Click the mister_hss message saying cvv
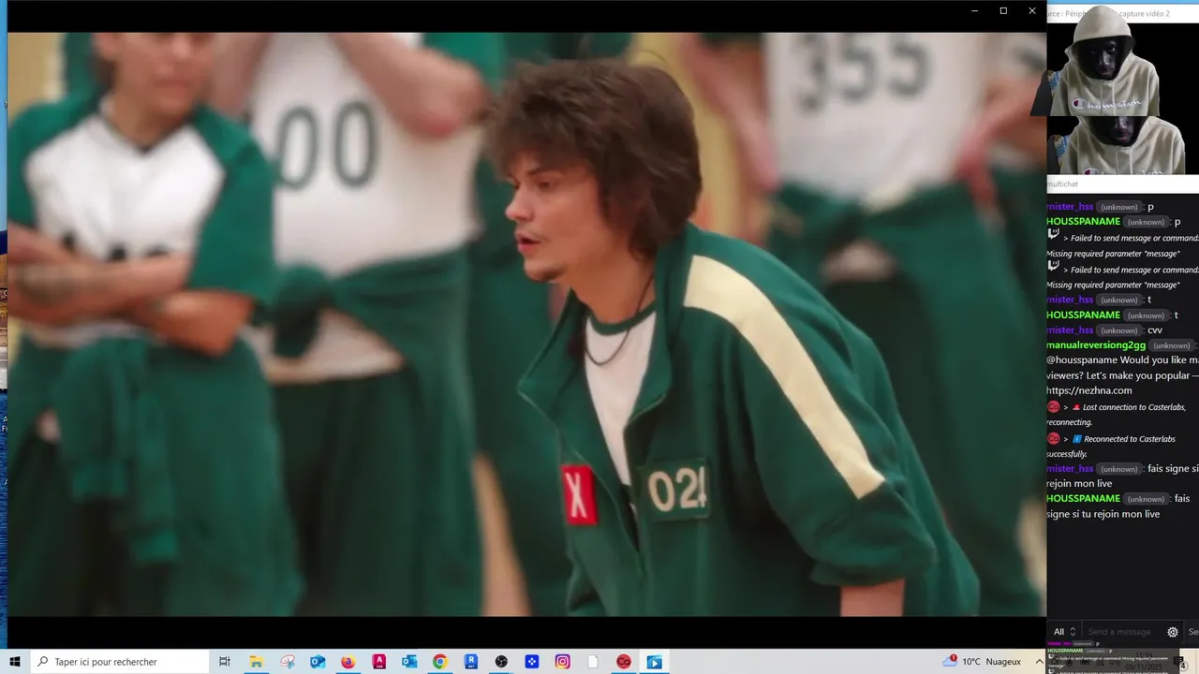Screen dimensions: 1199x674 point(1104,330)
